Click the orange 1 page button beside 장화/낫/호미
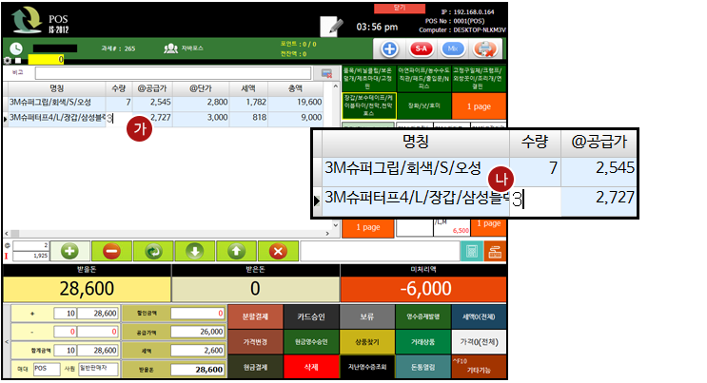This screenshot has width=707, height=383. (479, 106)
